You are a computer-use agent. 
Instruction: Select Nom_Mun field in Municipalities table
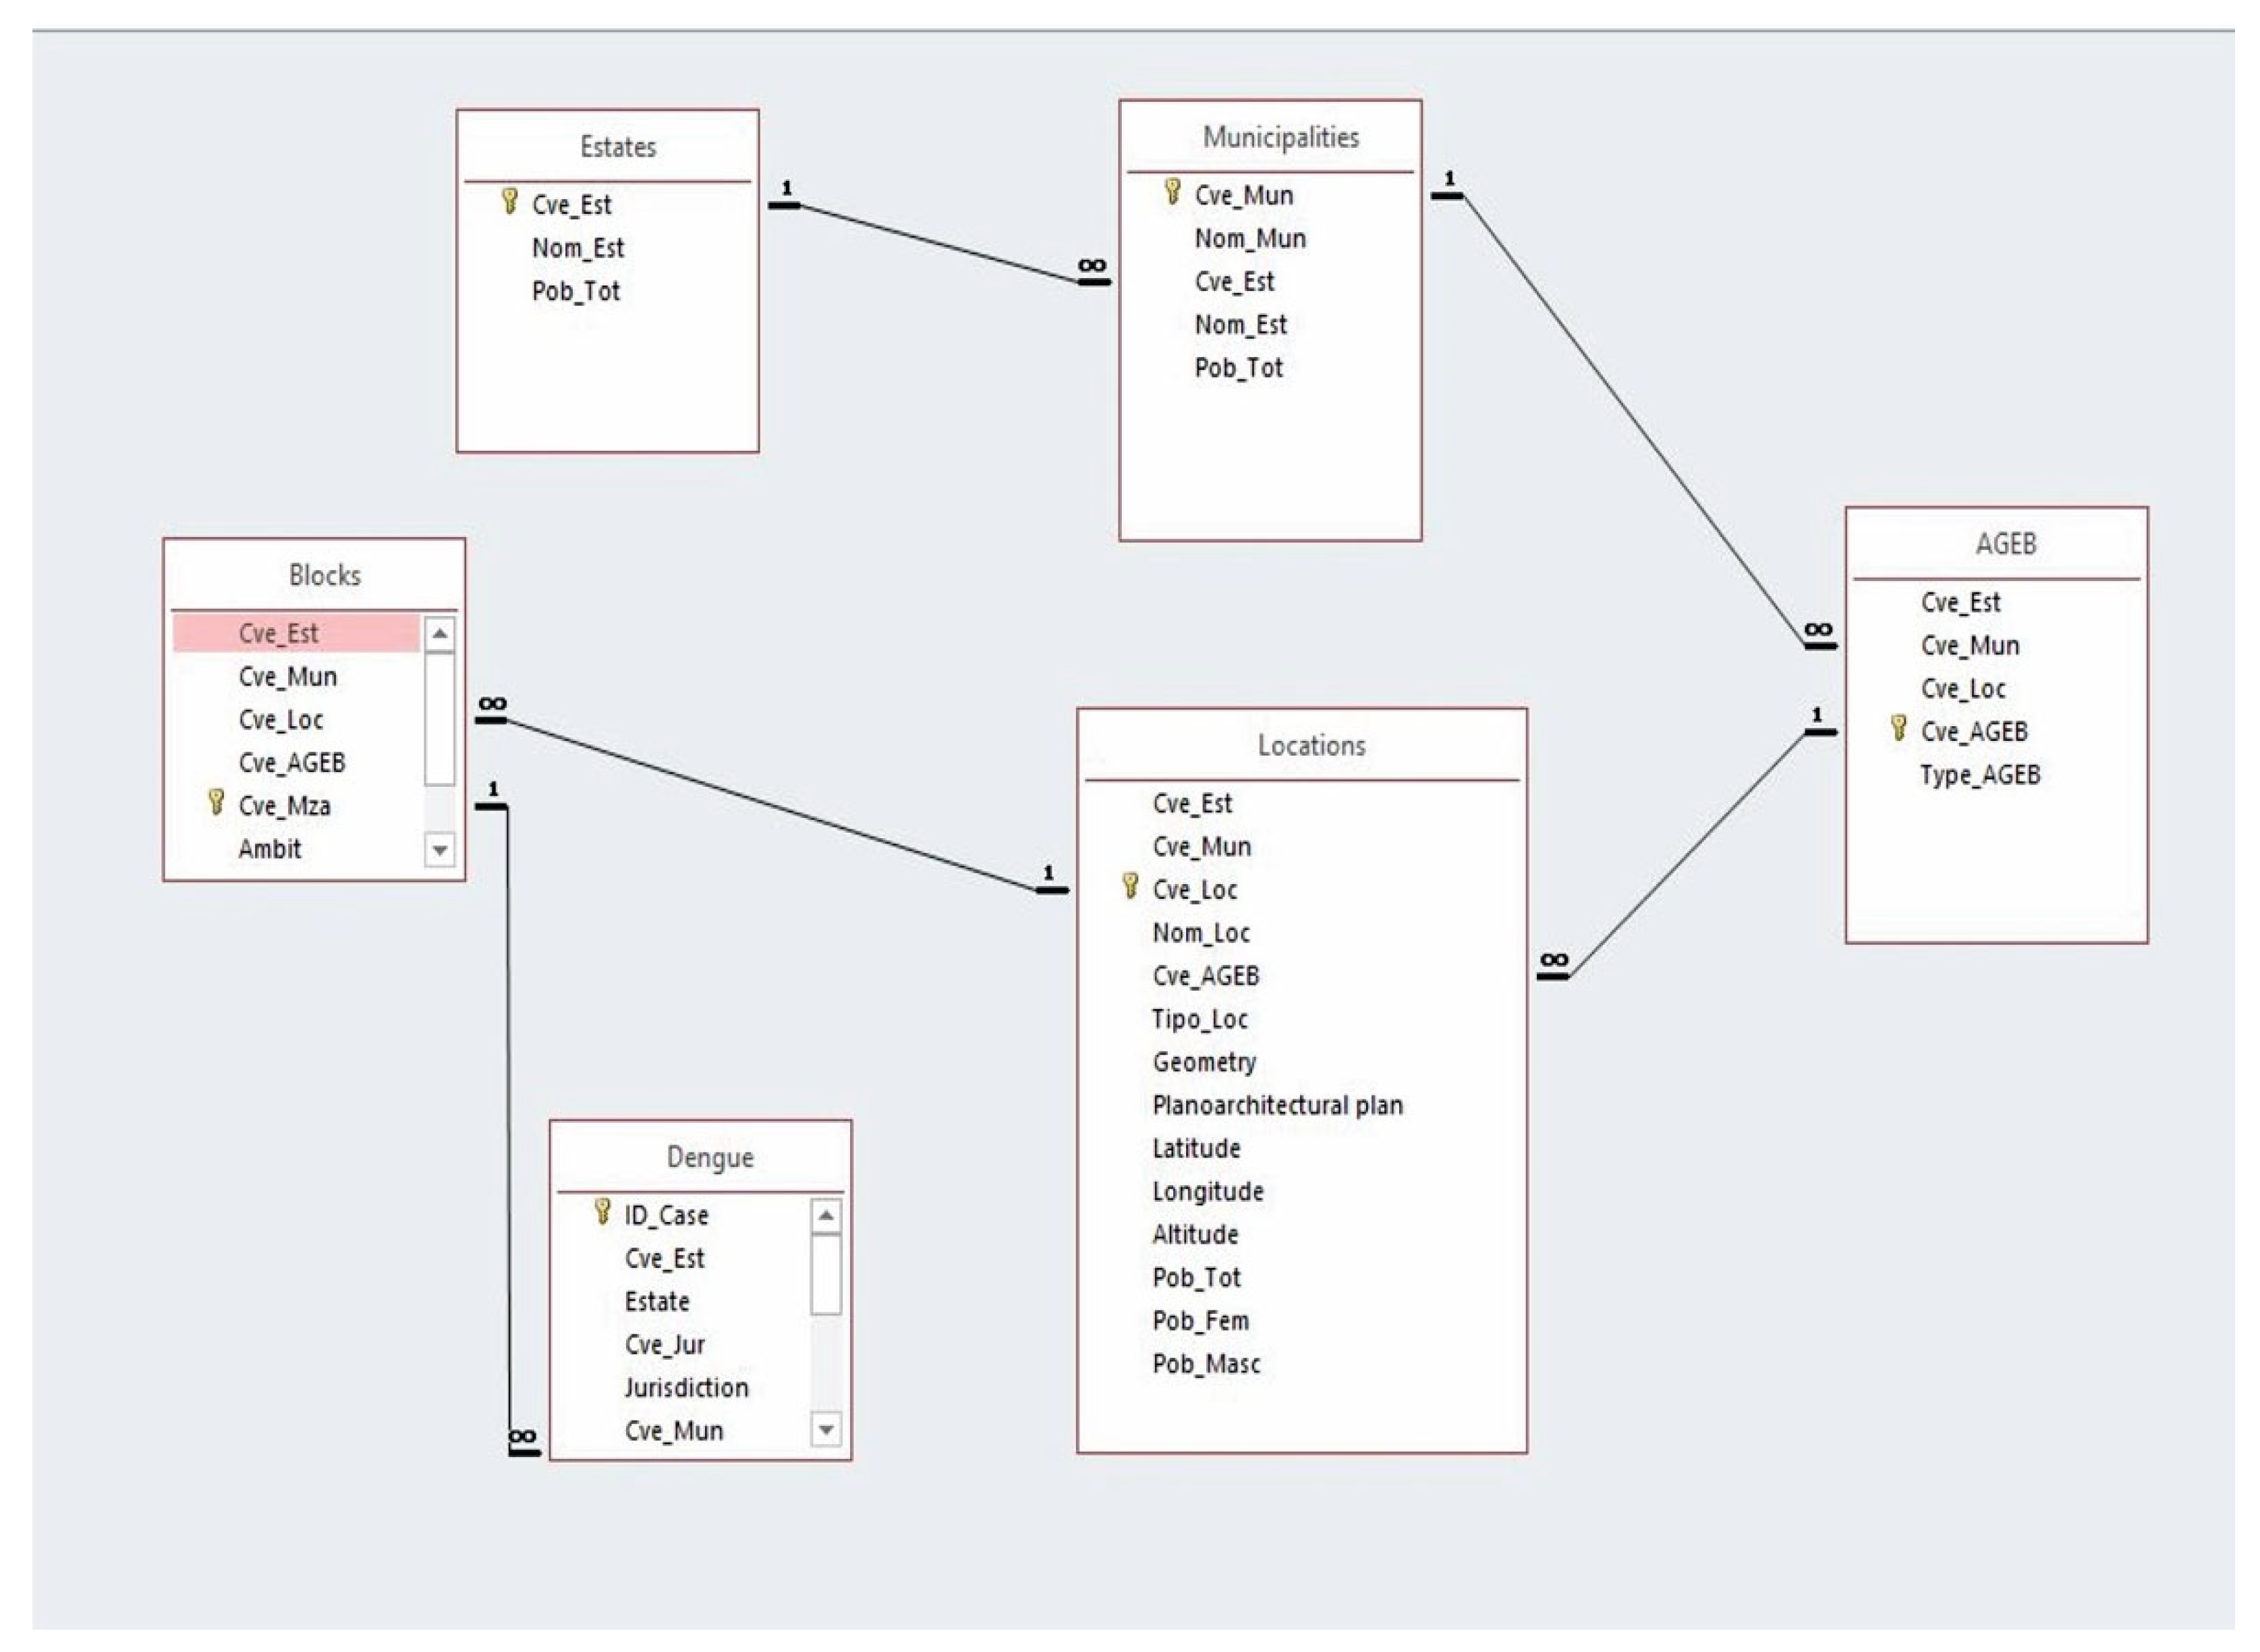[1249, 239]
